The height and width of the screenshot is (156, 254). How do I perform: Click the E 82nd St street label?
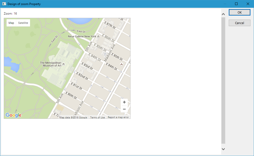[82, 76]
